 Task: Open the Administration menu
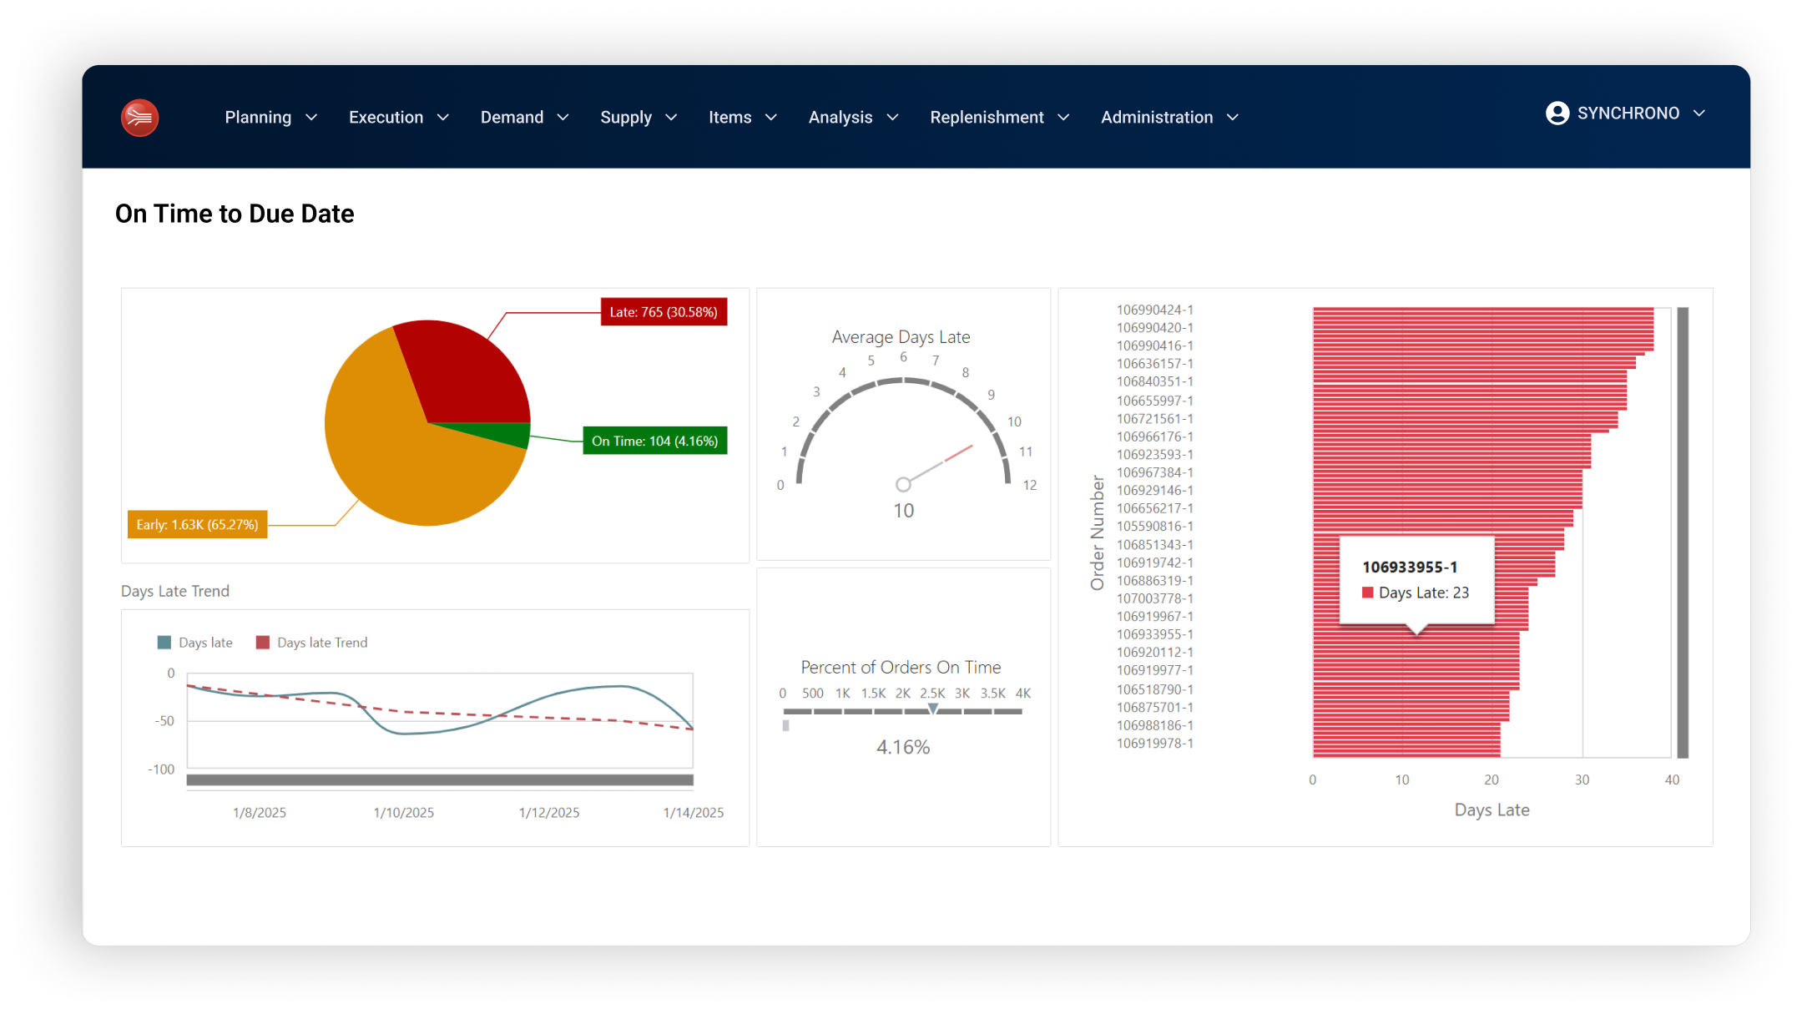tap(1156, 118)
